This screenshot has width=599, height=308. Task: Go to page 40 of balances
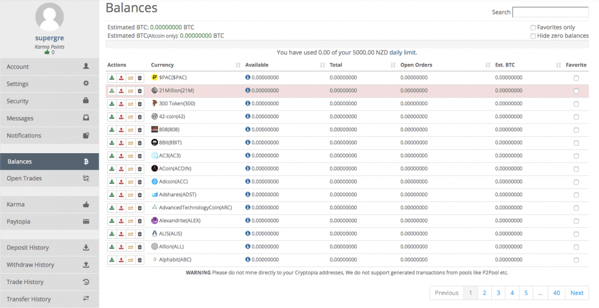[x=557, y=293]
